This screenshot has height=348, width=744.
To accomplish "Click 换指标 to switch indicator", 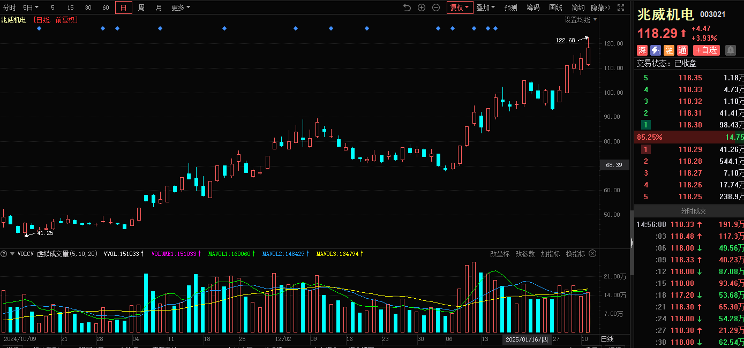I will click(x=575, y=254).
